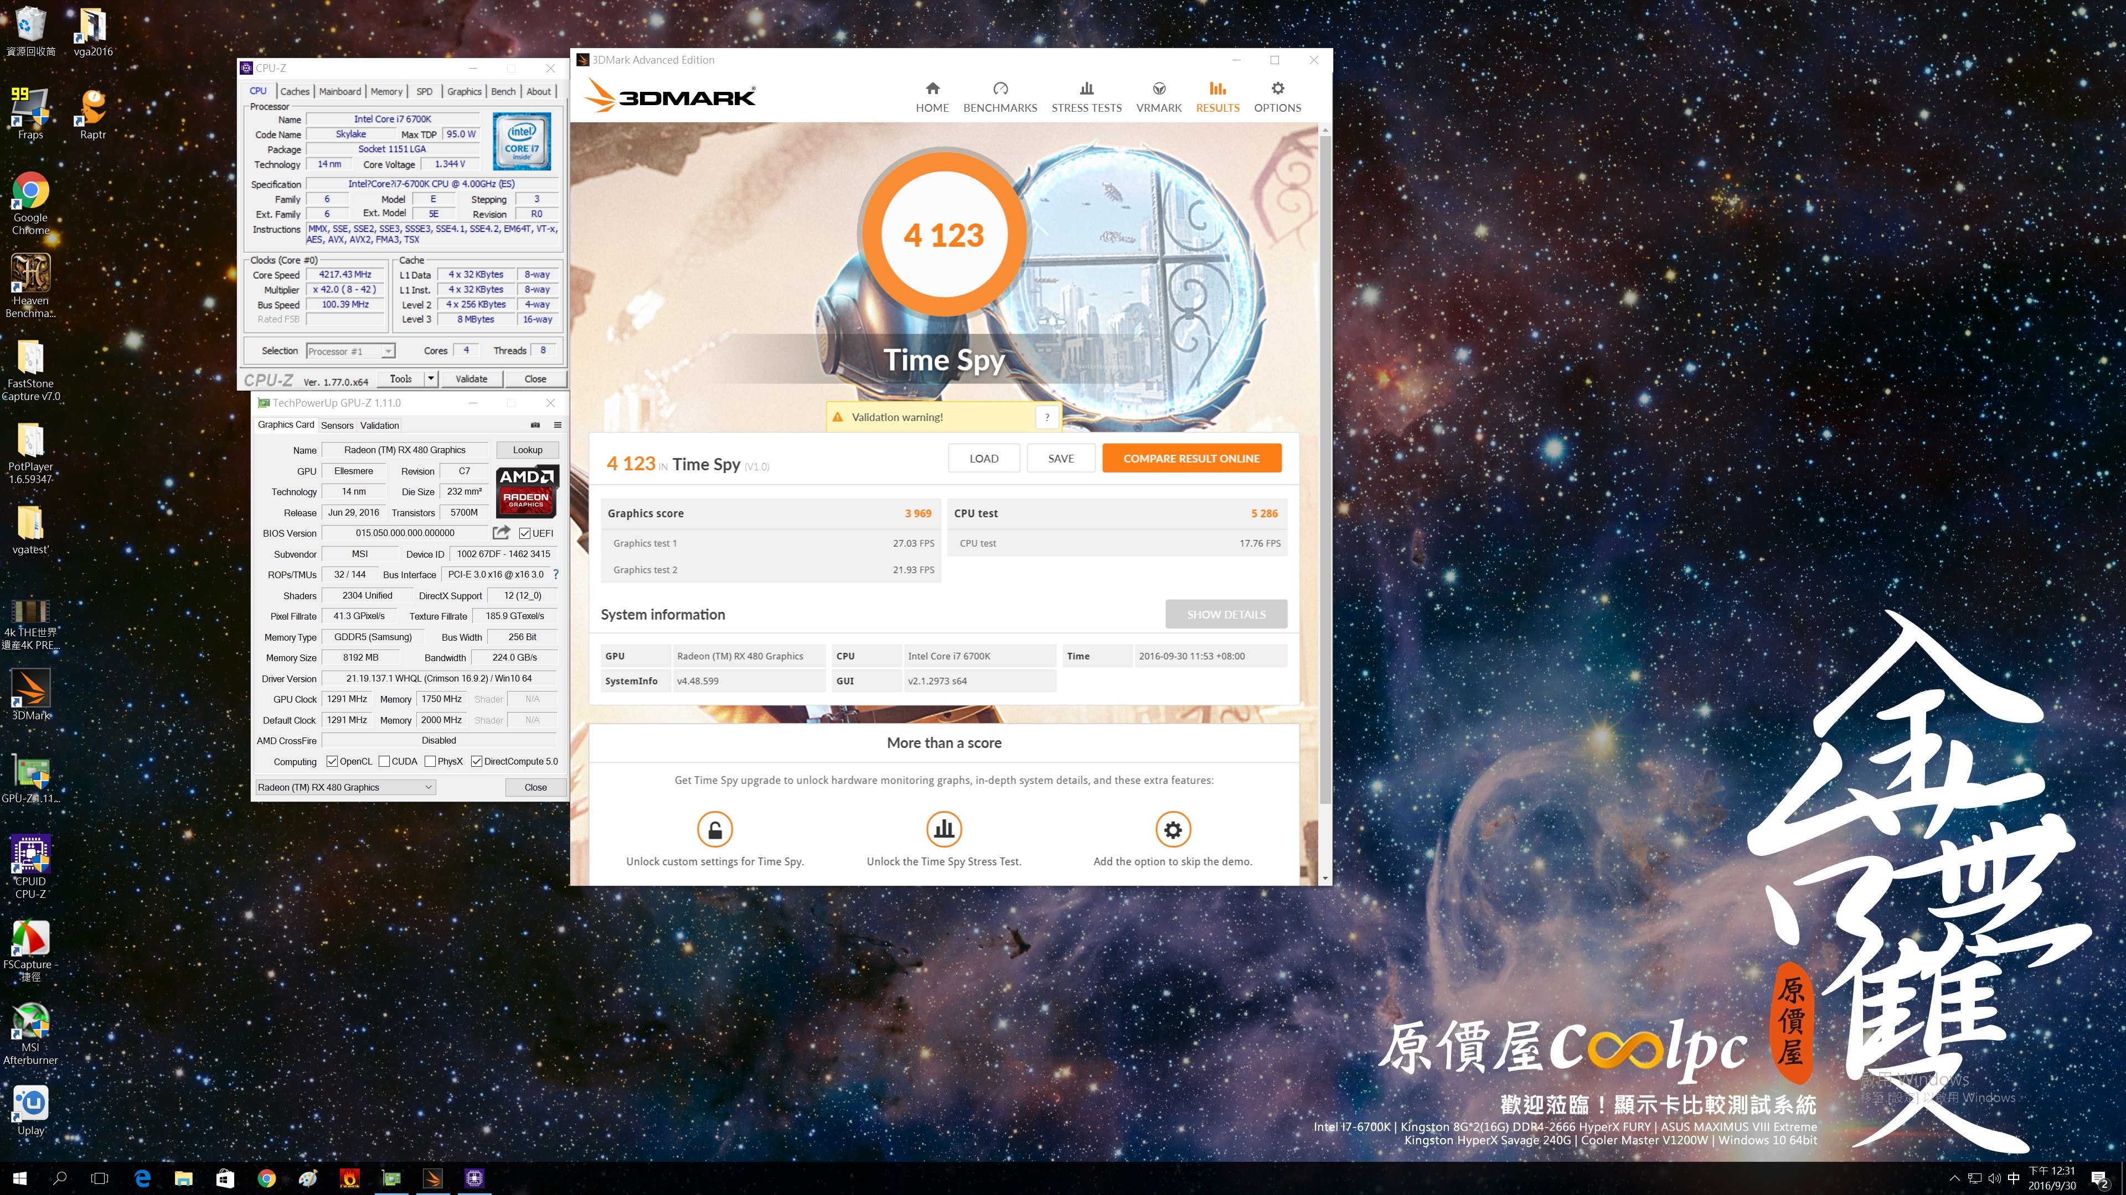
Task: Open GPU-Z graphics card selector dropdown
Action: 345,788
